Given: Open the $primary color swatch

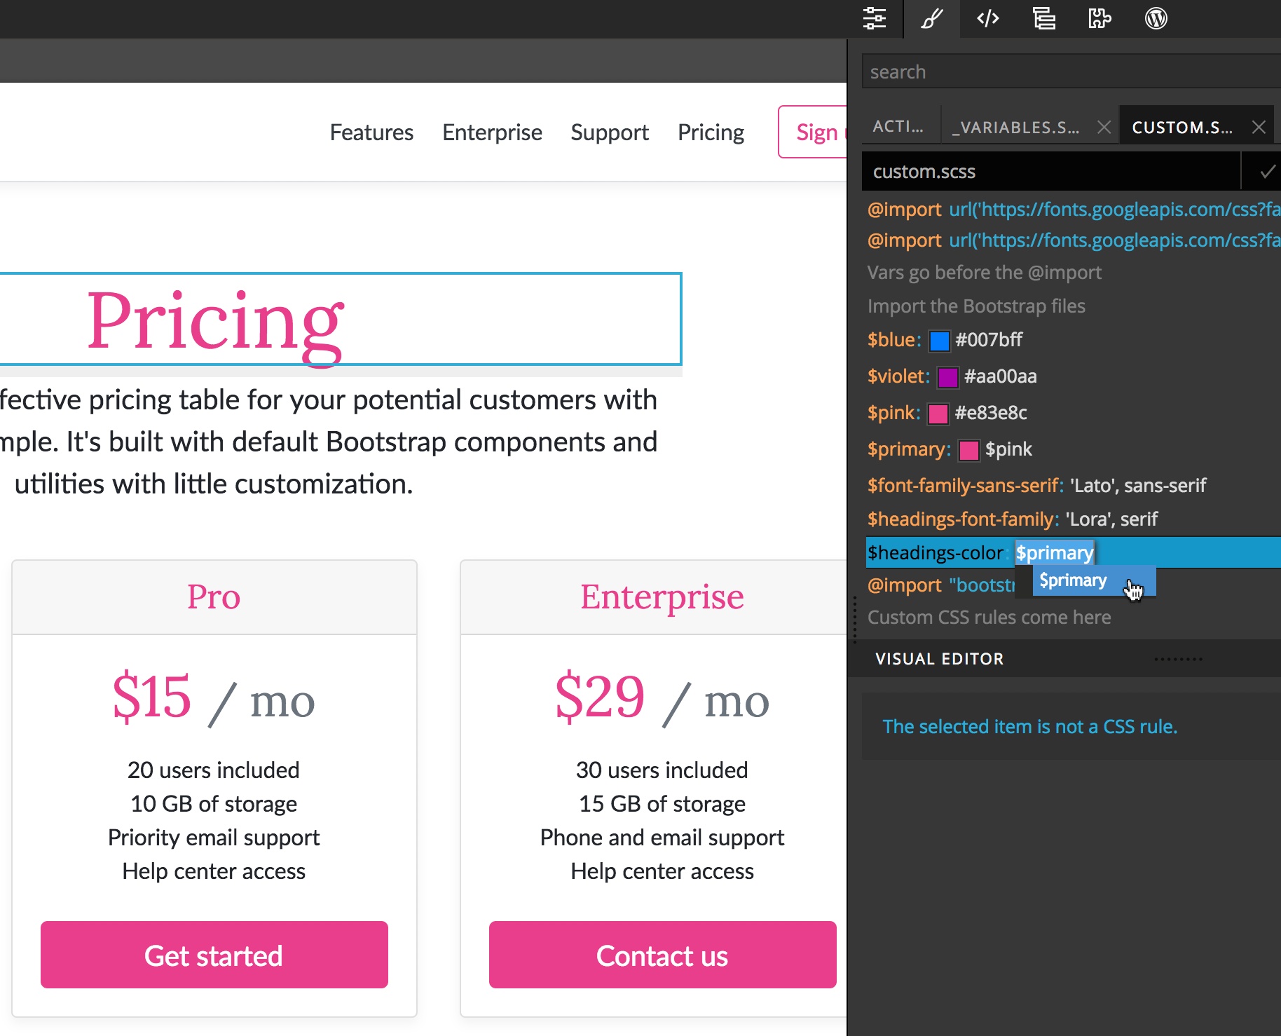Looking at the screenshot, I should point(968,450).
